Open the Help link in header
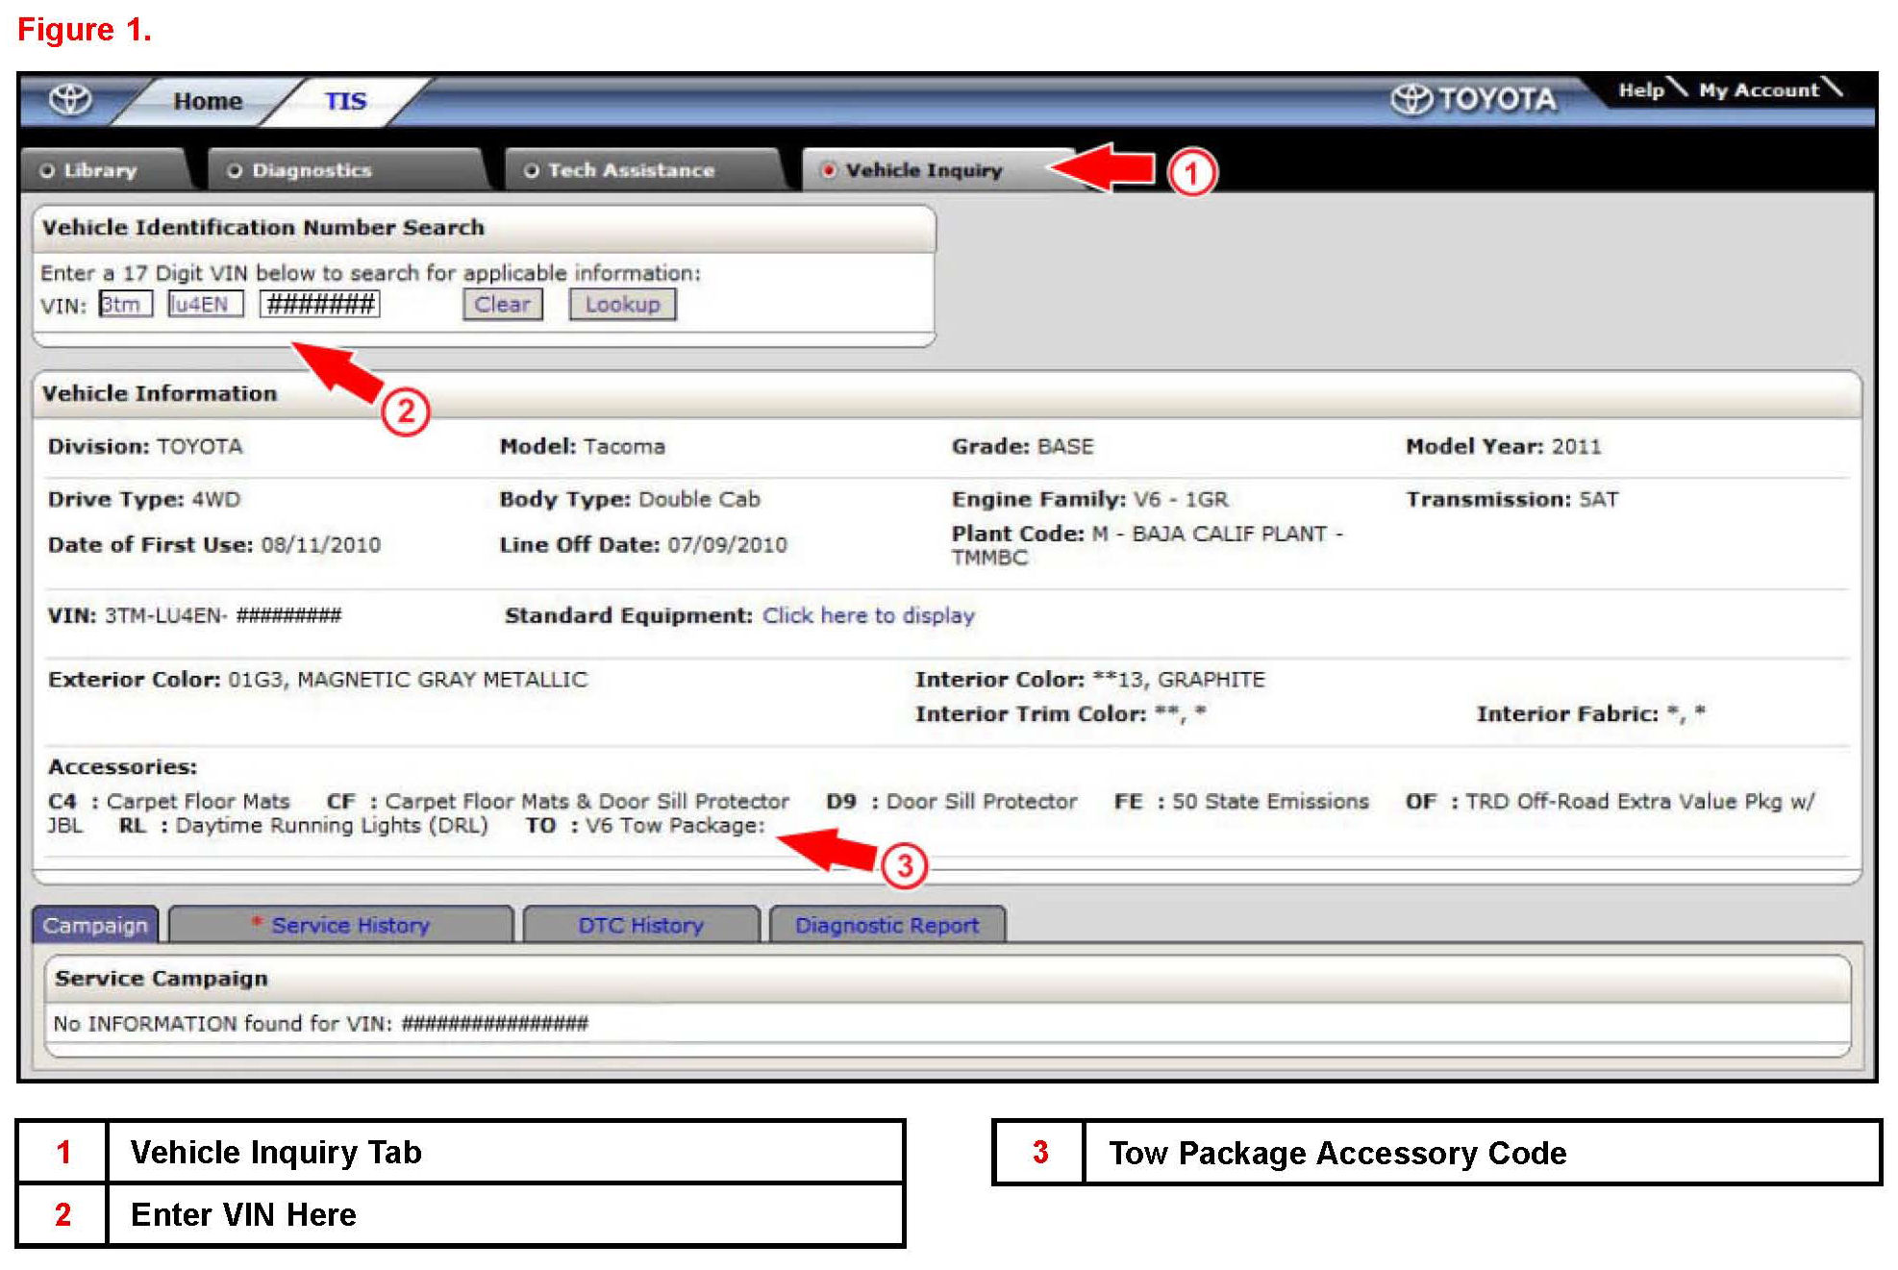 pos(1641,89)
